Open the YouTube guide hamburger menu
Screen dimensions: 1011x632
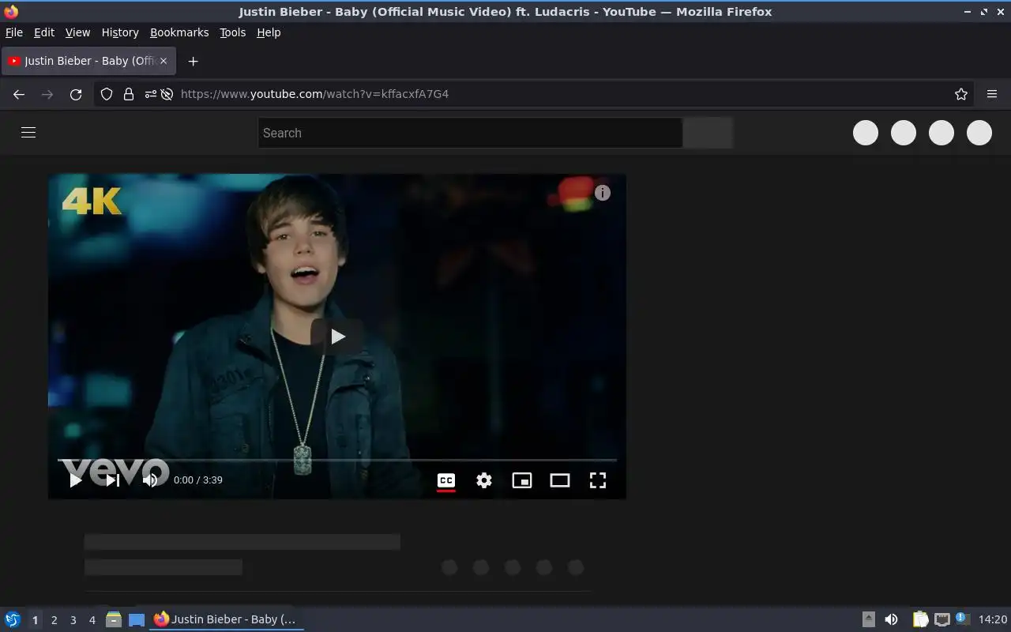point(28,133)
